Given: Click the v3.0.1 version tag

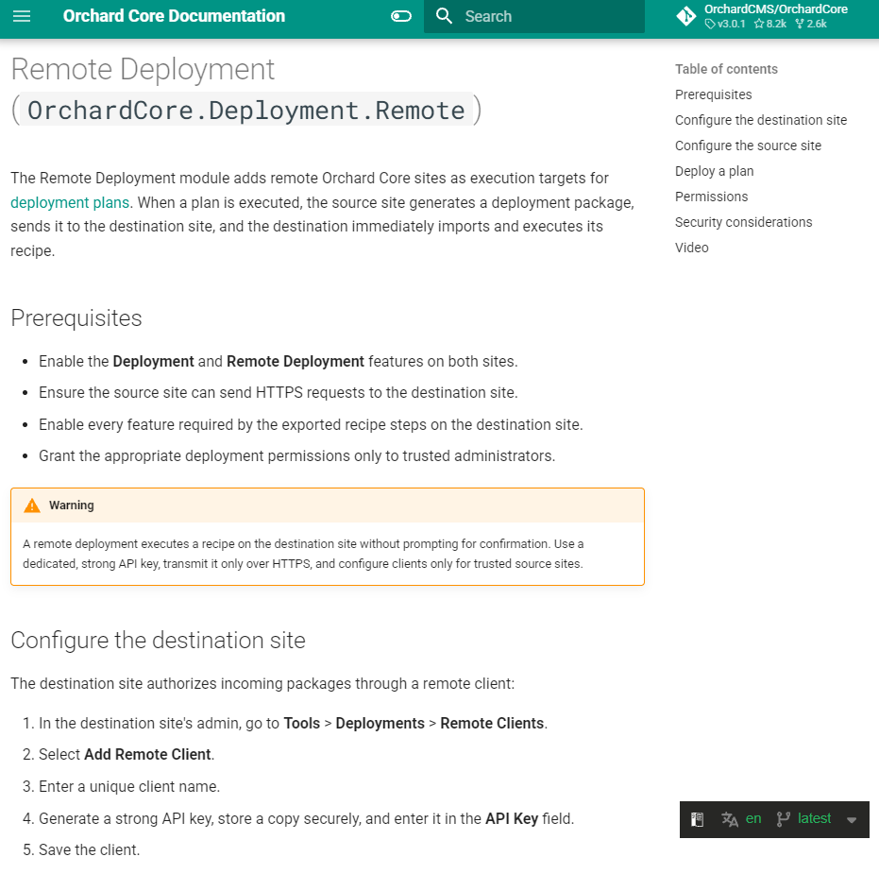Looking at the screenshot, I should [x=725, y=24].
